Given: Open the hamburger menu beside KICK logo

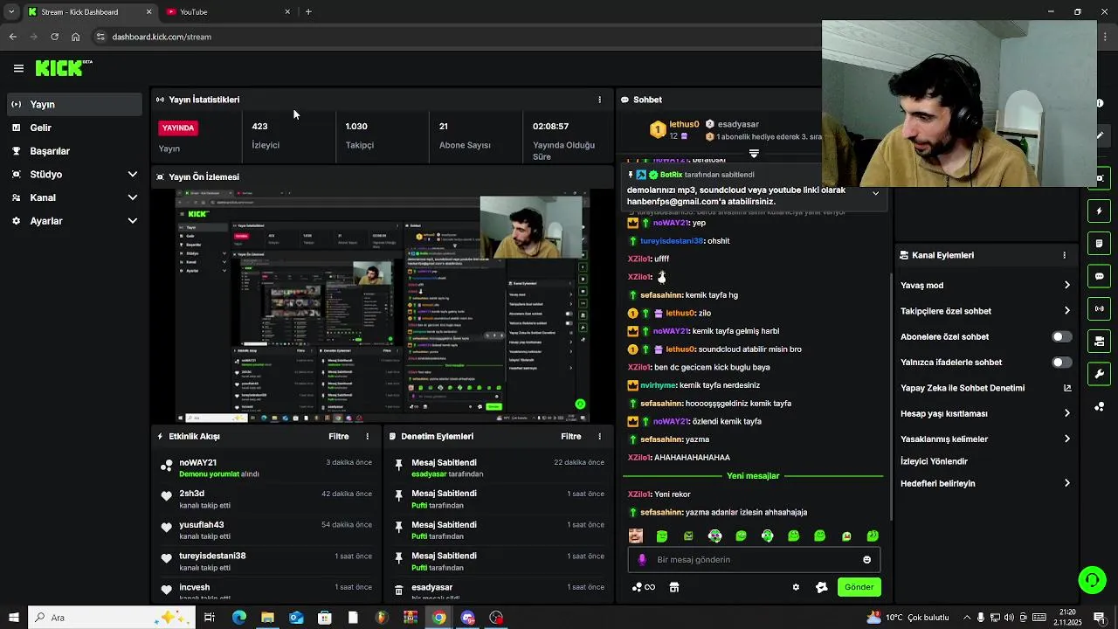Looking at the screenshot, I should tap(18, 68).
